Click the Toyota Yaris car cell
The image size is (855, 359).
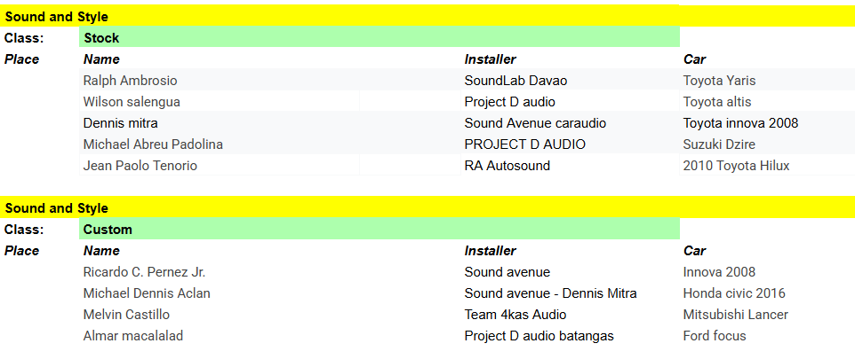point(719,81)
